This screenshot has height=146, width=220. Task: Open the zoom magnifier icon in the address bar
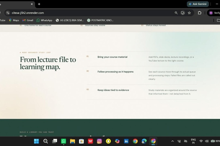pos(176,13)
